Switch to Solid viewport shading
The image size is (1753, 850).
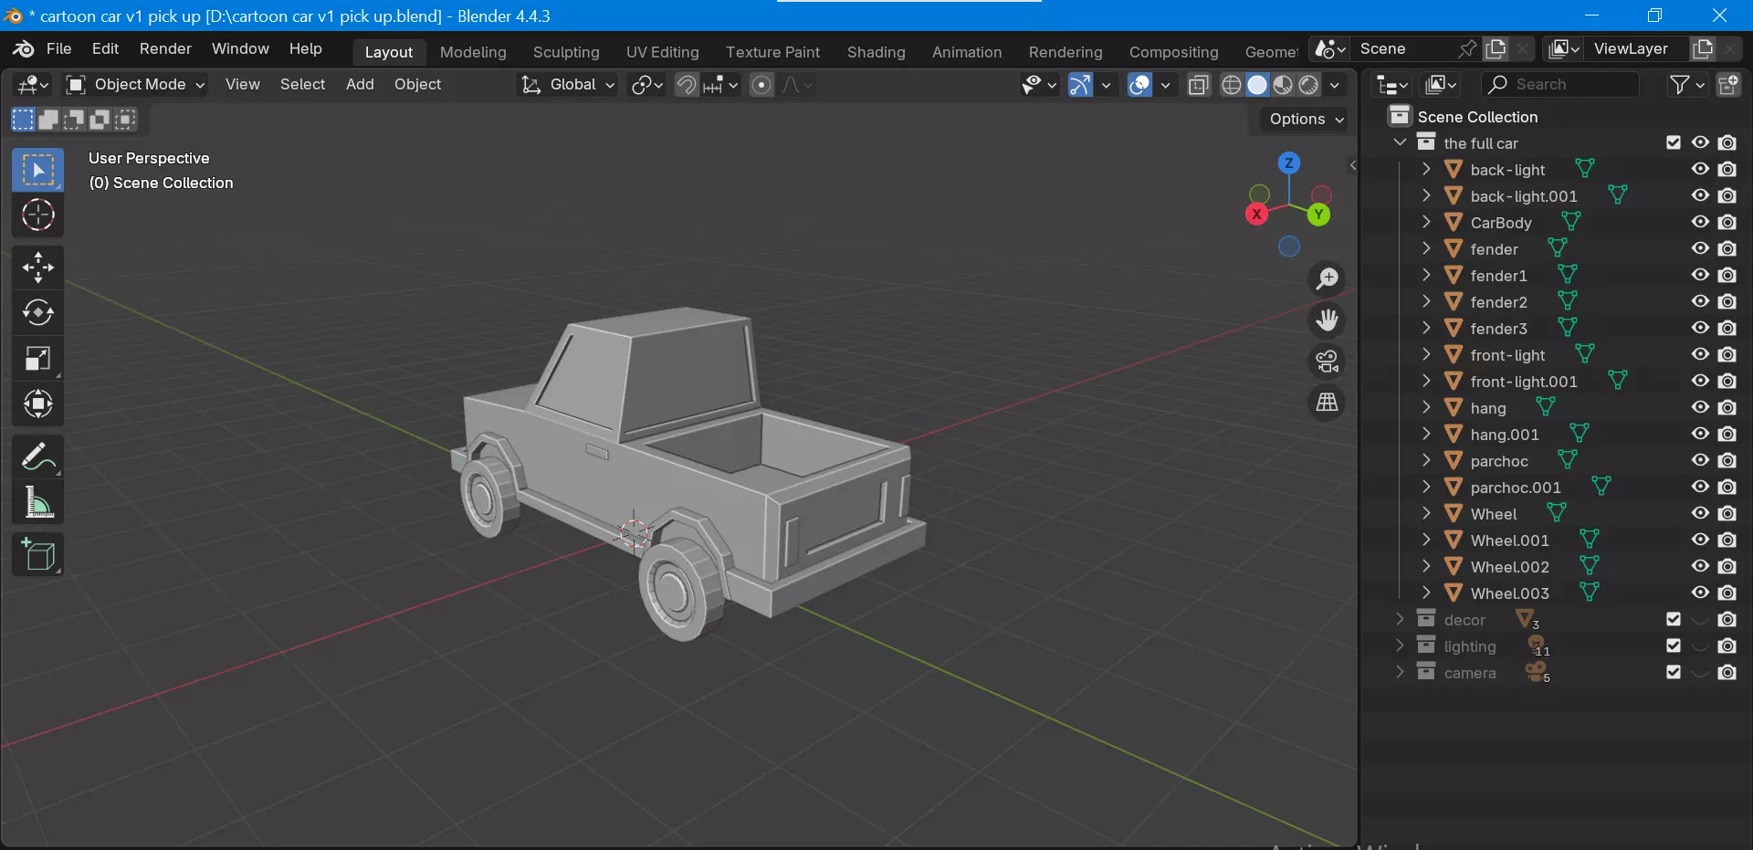click(x=1257, y=85)
